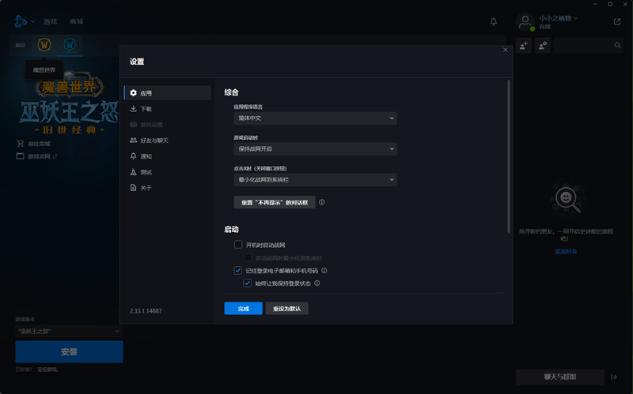633x394 pixels.
Task: Open the 商城 top navigation menu
Action: 76,21
